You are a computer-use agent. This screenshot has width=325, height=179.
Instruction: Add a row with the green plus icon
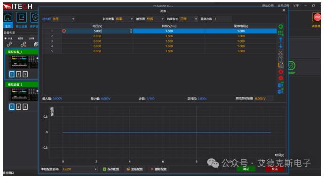coord(281,26)
